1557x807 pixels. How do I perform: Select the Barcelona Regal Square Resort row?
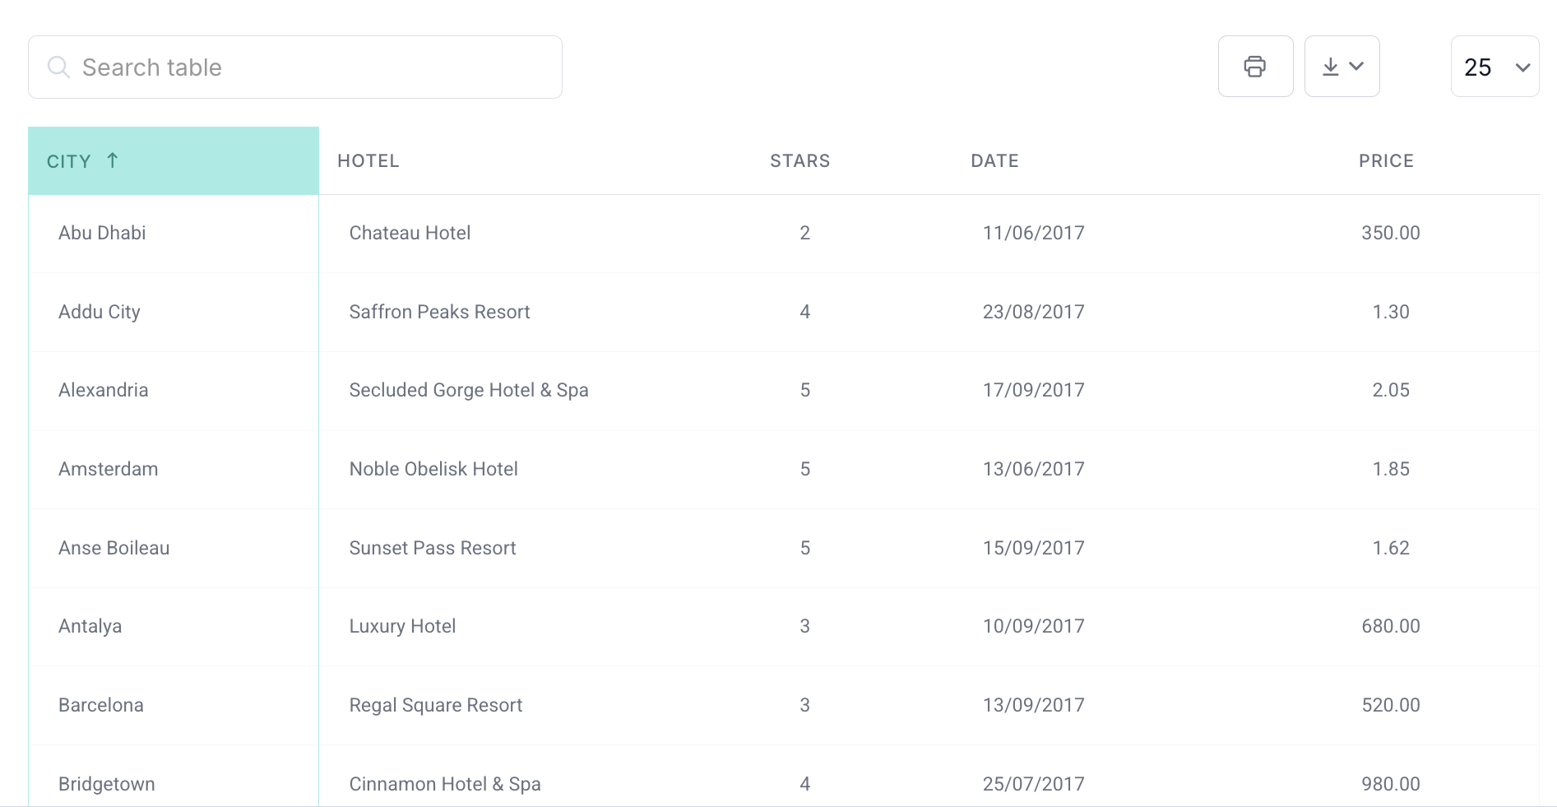coord(435,705)
